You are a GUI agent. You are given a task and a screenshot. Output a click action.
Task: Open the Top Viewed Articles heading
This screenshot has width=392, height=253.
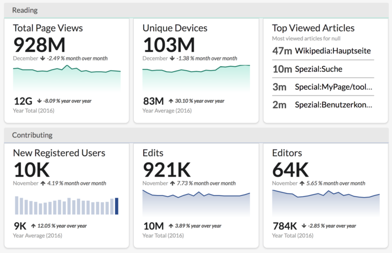coord(313,28)
